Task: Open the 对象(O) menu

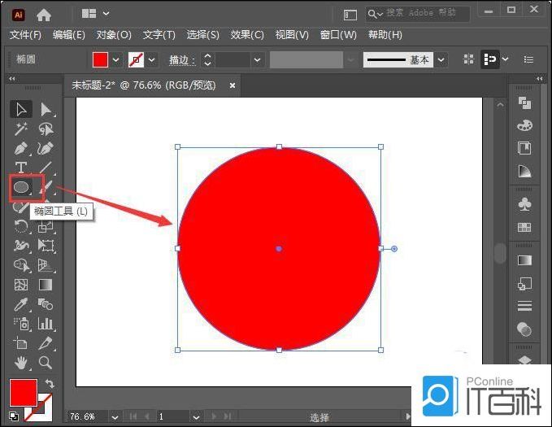Action: tap(114, 34)
